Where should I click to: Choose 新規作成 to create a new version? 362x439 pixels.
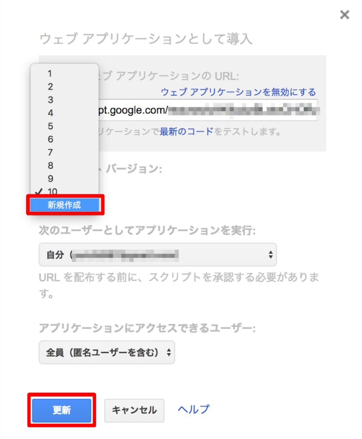64,205
